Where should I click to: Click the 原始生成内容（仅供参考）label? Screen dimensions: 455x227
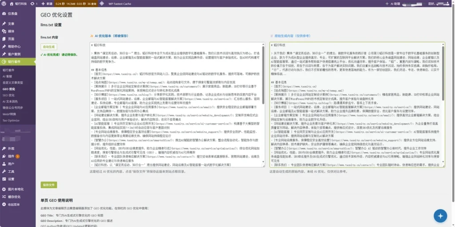pos(291,36)
